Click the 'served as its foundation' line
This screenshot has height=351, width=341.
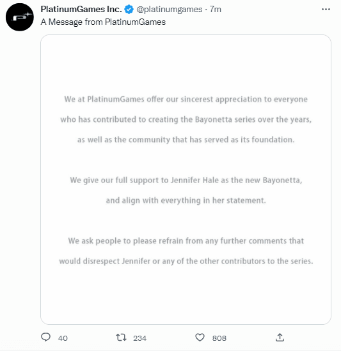tap(186, 140)
